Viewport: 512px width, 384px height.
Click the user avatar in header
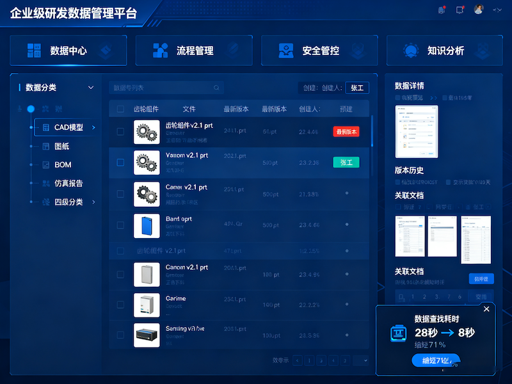click(x=478, y=10)
